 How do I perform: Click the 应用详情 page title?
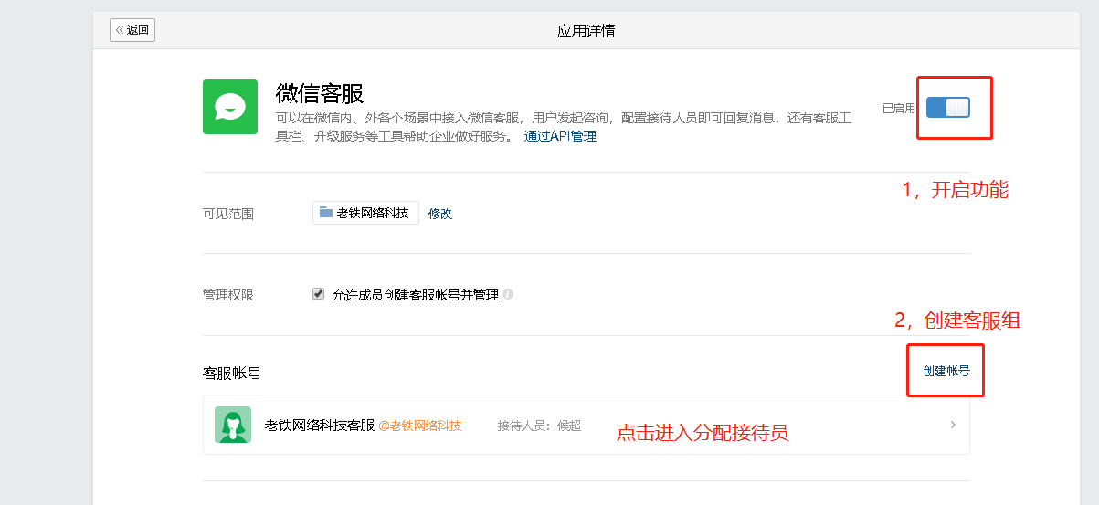[x=586, y=30]
